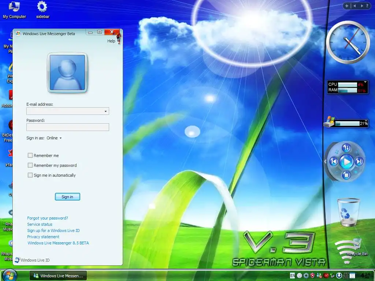Click the wireless signal gadget
The width and height of the screenshot is (375, 281).
click(347, 252)
